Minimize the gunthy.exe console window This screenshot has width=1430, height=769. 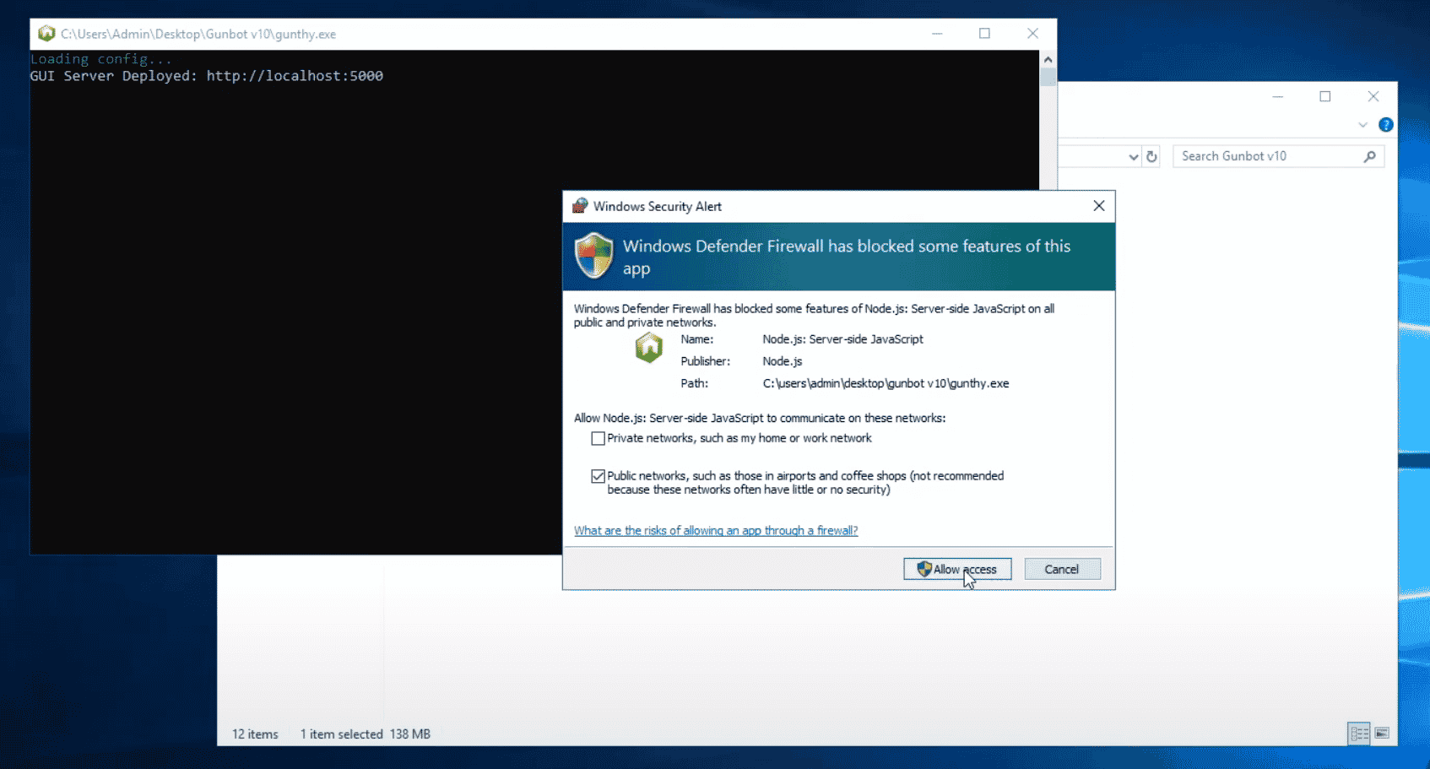[937, 34]
